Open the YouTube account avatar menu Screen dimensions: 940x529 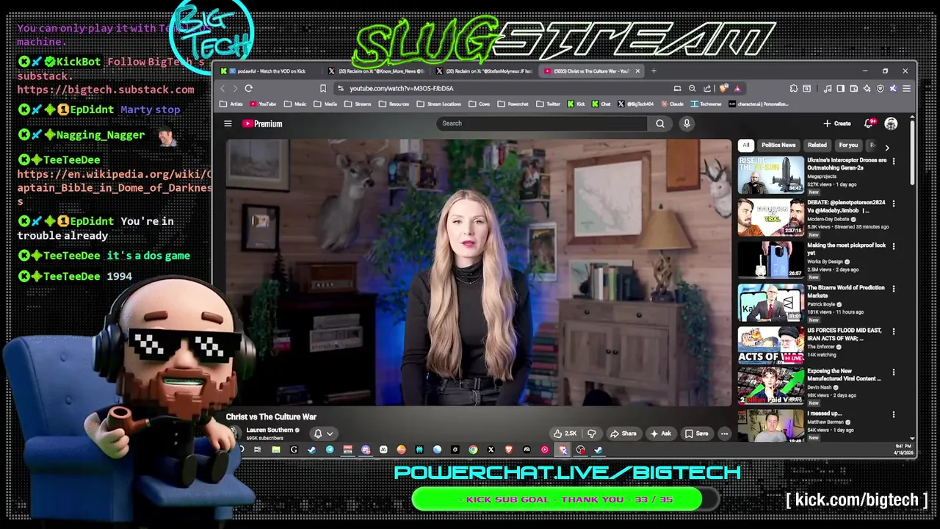coord(891,123)
